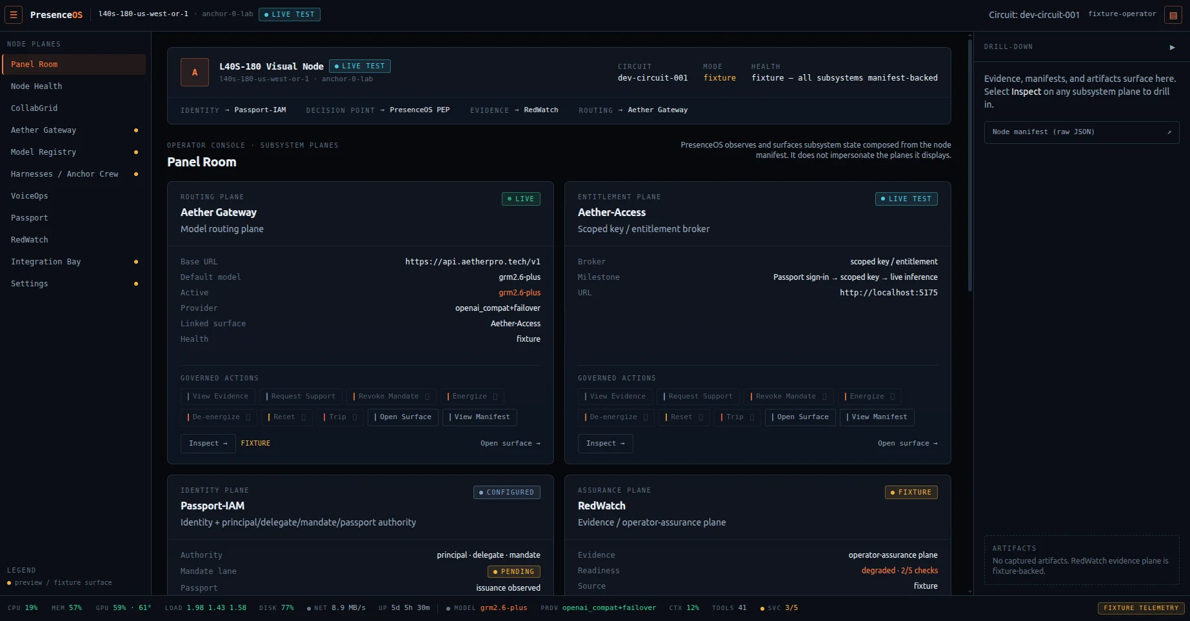Click SVC 3/5 status entry
Image resolution: width=1190 pixels, height=621 pixels.
point(779,608)
